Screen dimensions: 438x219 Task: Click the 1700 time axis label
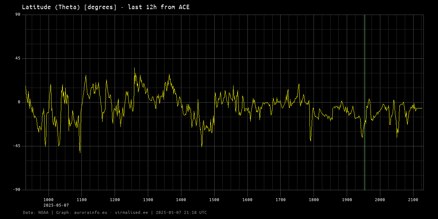[280, 200]
